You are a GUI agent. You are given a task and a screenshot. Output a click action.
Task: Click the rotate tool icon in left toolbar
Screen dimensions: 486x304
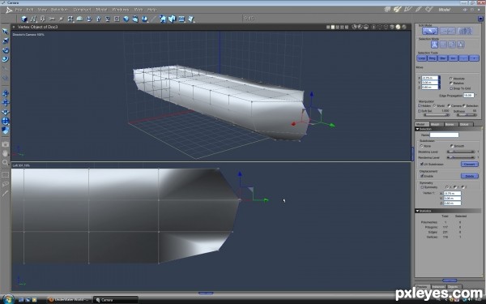(6, 50)
